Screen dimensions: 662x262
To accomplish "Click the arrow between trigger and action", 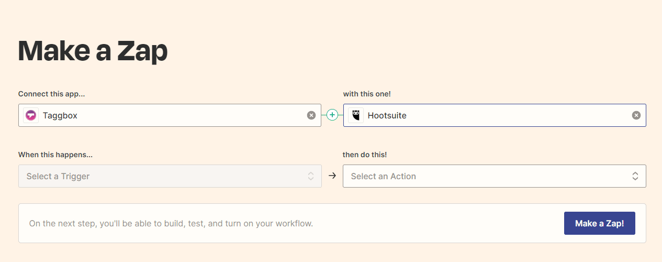I will tap(332, 176).
